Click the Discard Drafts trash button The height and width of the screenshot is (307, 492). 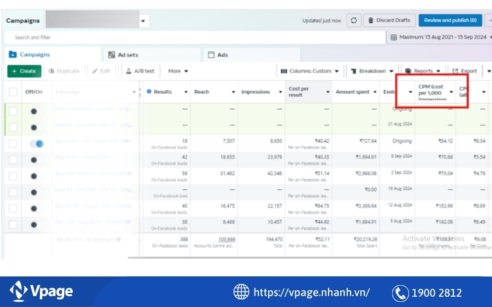click(389, 21)
